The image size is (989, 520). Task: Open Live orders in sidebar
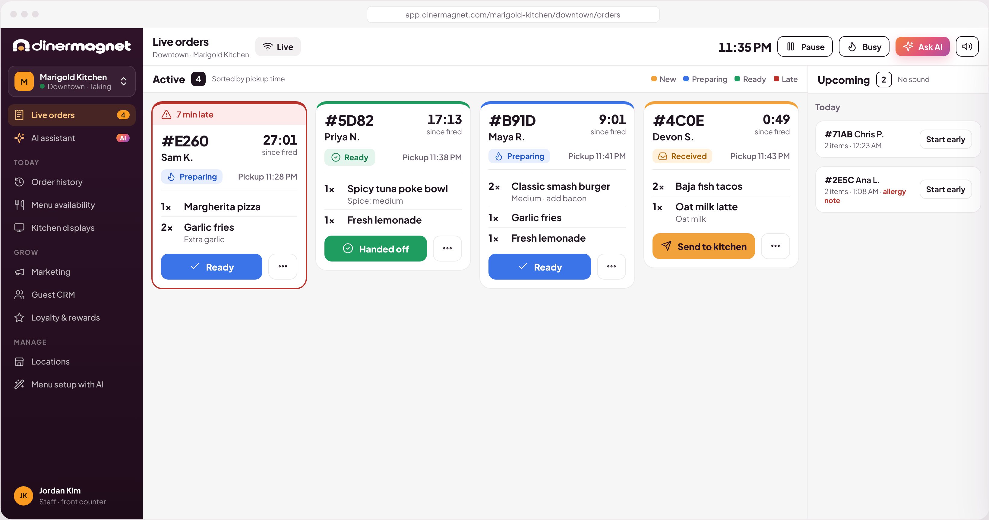[x=71, y=115]
